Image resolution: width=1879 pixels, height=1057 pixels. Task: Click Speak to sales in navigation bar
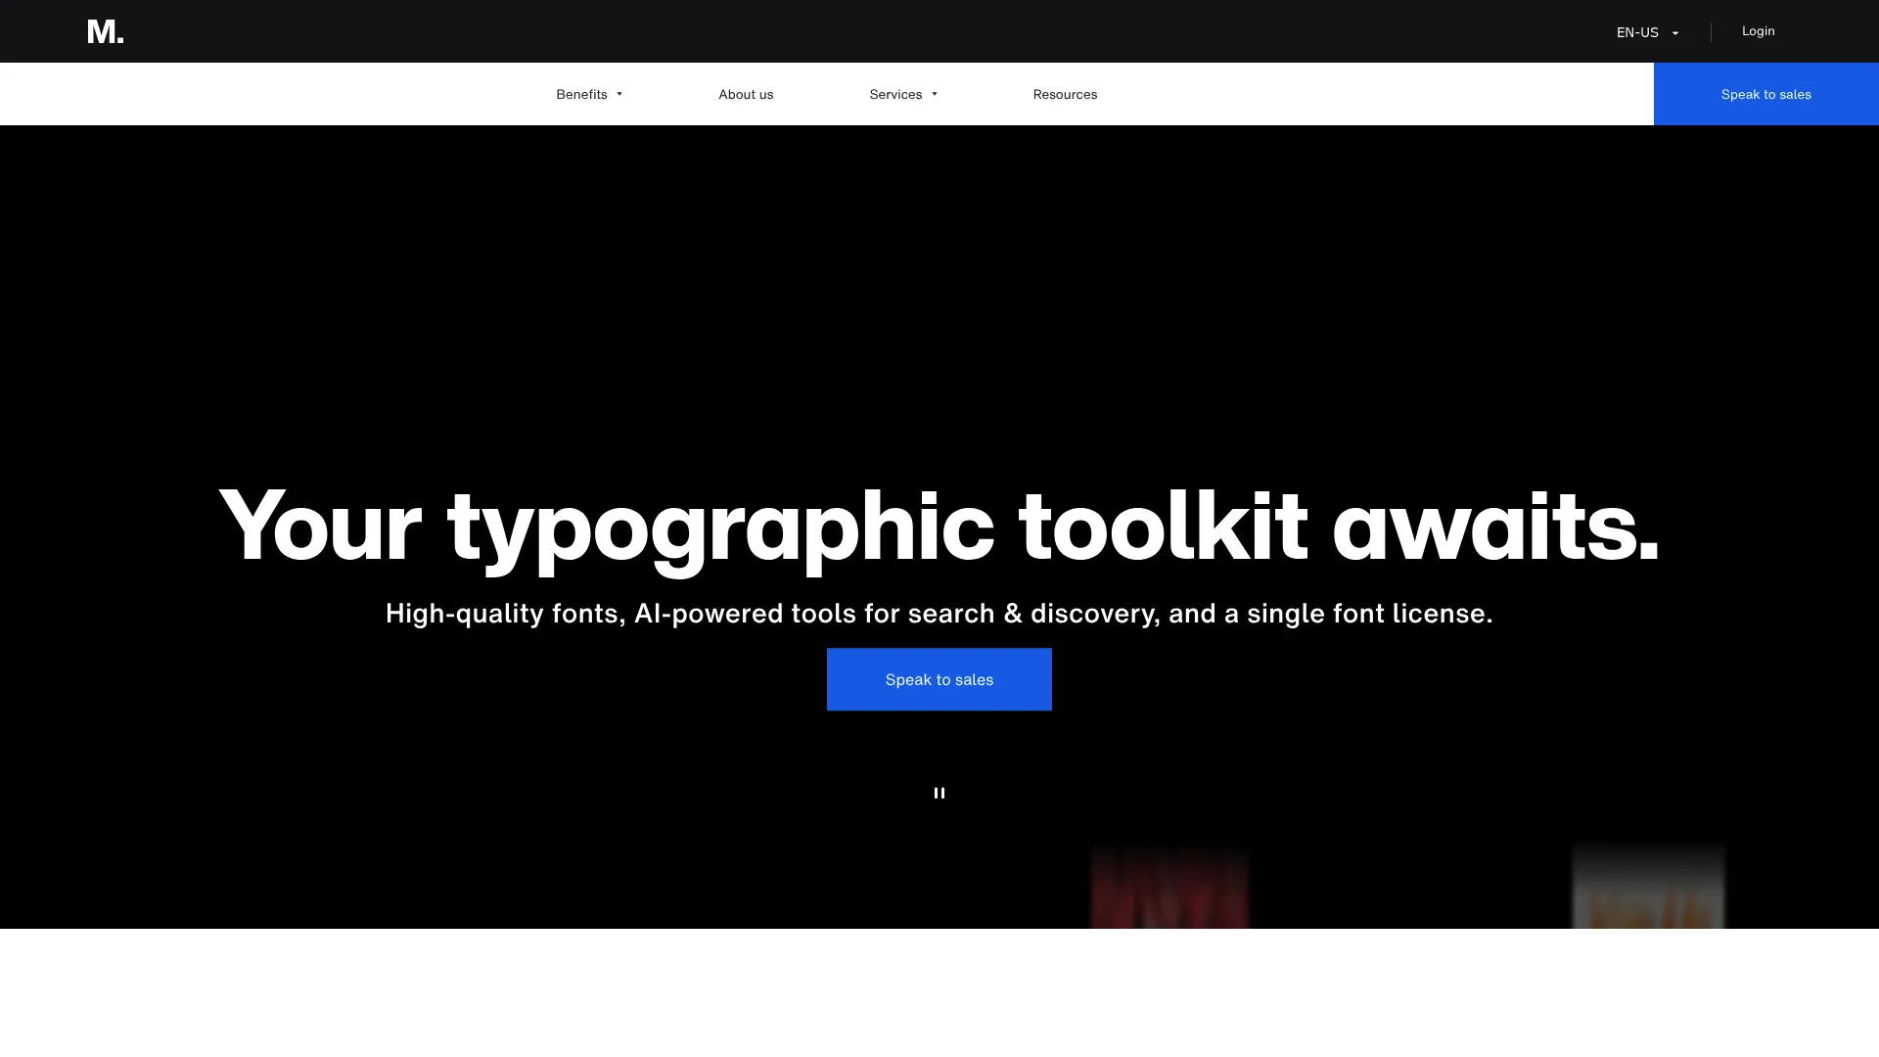pyautogui.click(x=1766, y=94)
